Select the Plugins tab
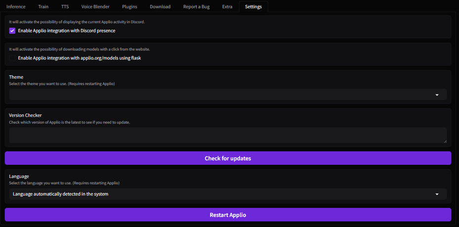459x227 pixels. tap(129, 6)
